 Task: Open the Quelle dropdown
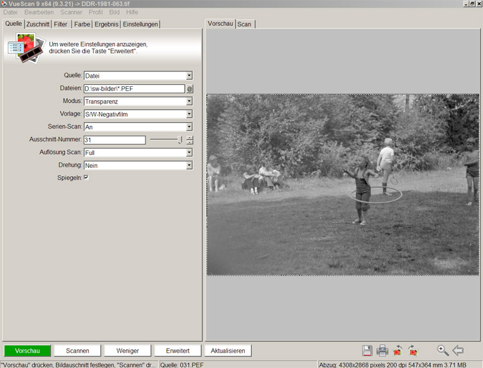pos(189,75)
